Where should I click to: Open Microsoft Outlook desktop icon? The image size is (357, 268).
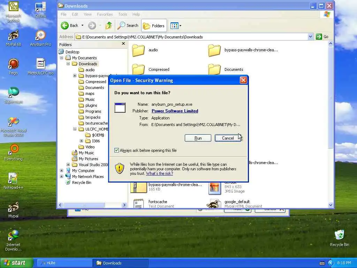click(x=13, y=12)
